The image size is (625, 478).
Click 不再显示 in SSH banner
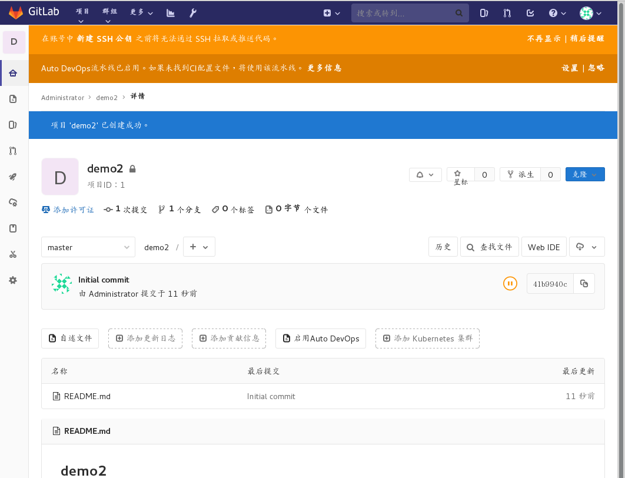click(544, 39)
